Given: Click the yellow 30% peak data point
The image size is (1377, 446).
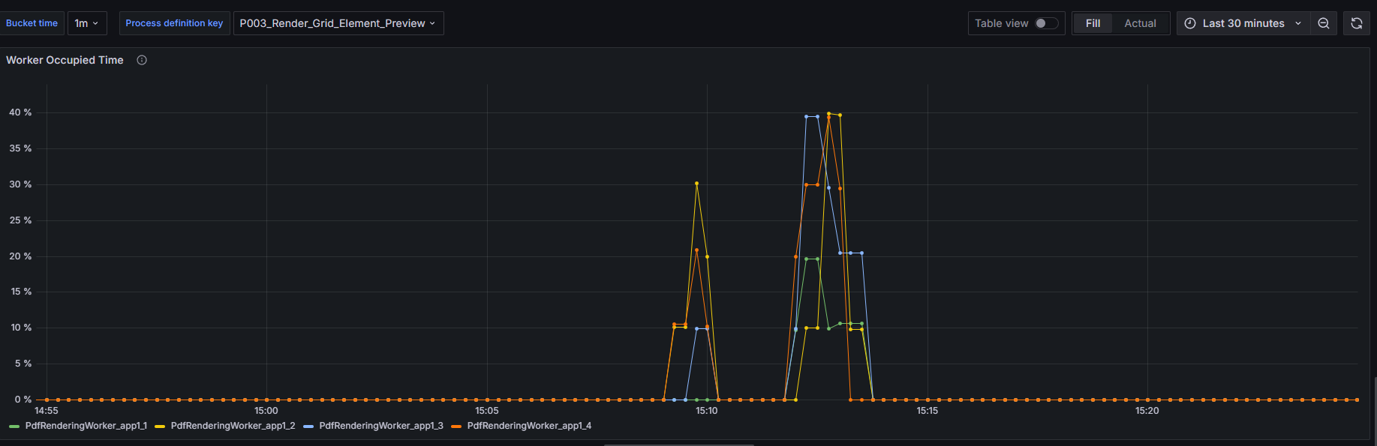Looking at the screenshot, I should click(x=696, y=183).
